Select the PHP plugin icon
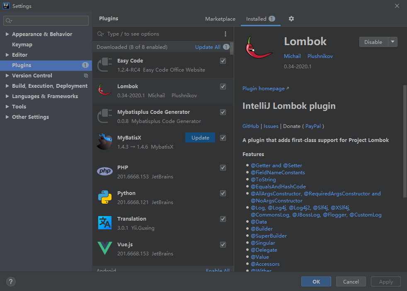This screenshot has width=407, height=291. click(x=105, y=171)
